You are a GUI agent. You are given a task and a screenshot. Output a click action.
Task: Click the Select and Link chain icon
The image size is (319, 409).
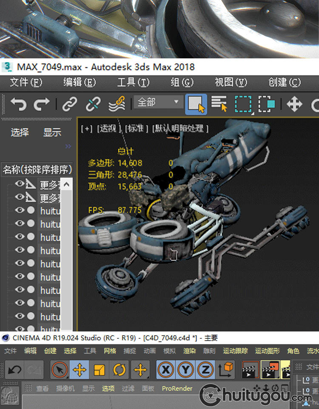(70, 104)
